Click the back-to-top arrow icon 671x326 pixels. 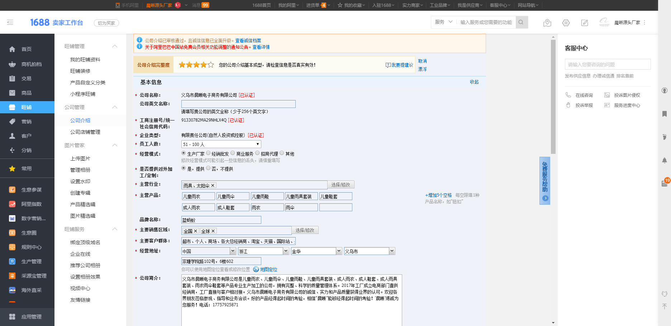point(665,306)
